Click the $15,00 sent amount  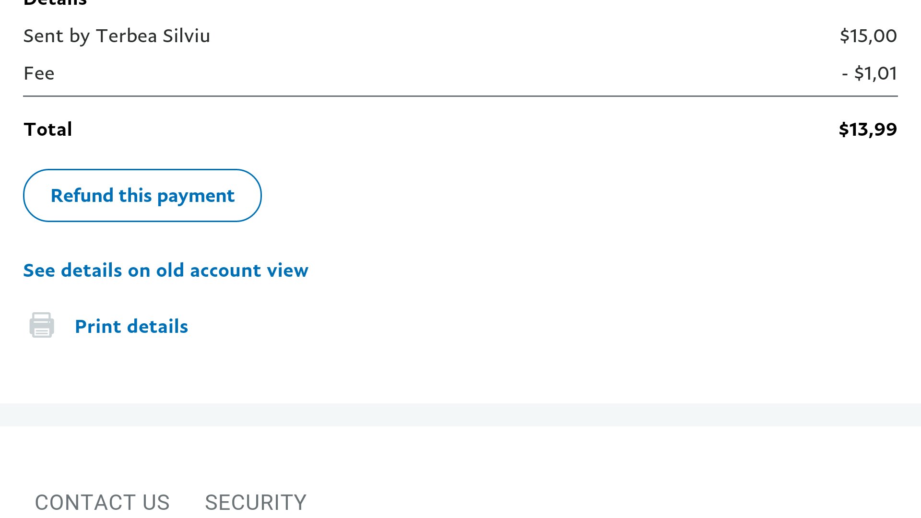coord(868,36)
